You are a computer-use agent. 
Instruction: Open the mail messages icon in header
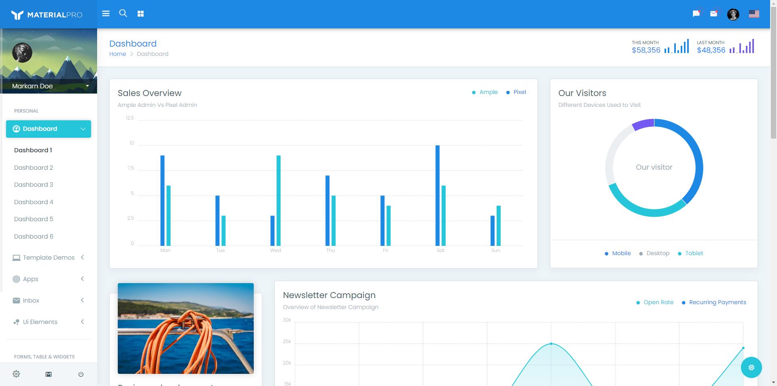(x=714, y=14)
